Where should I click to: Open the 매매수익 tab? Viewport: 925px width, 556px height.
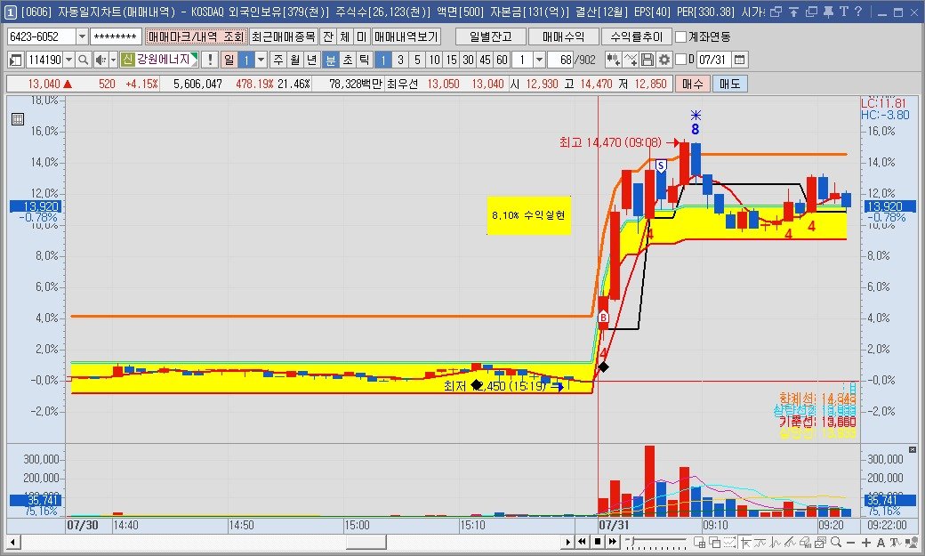[564, 37]
